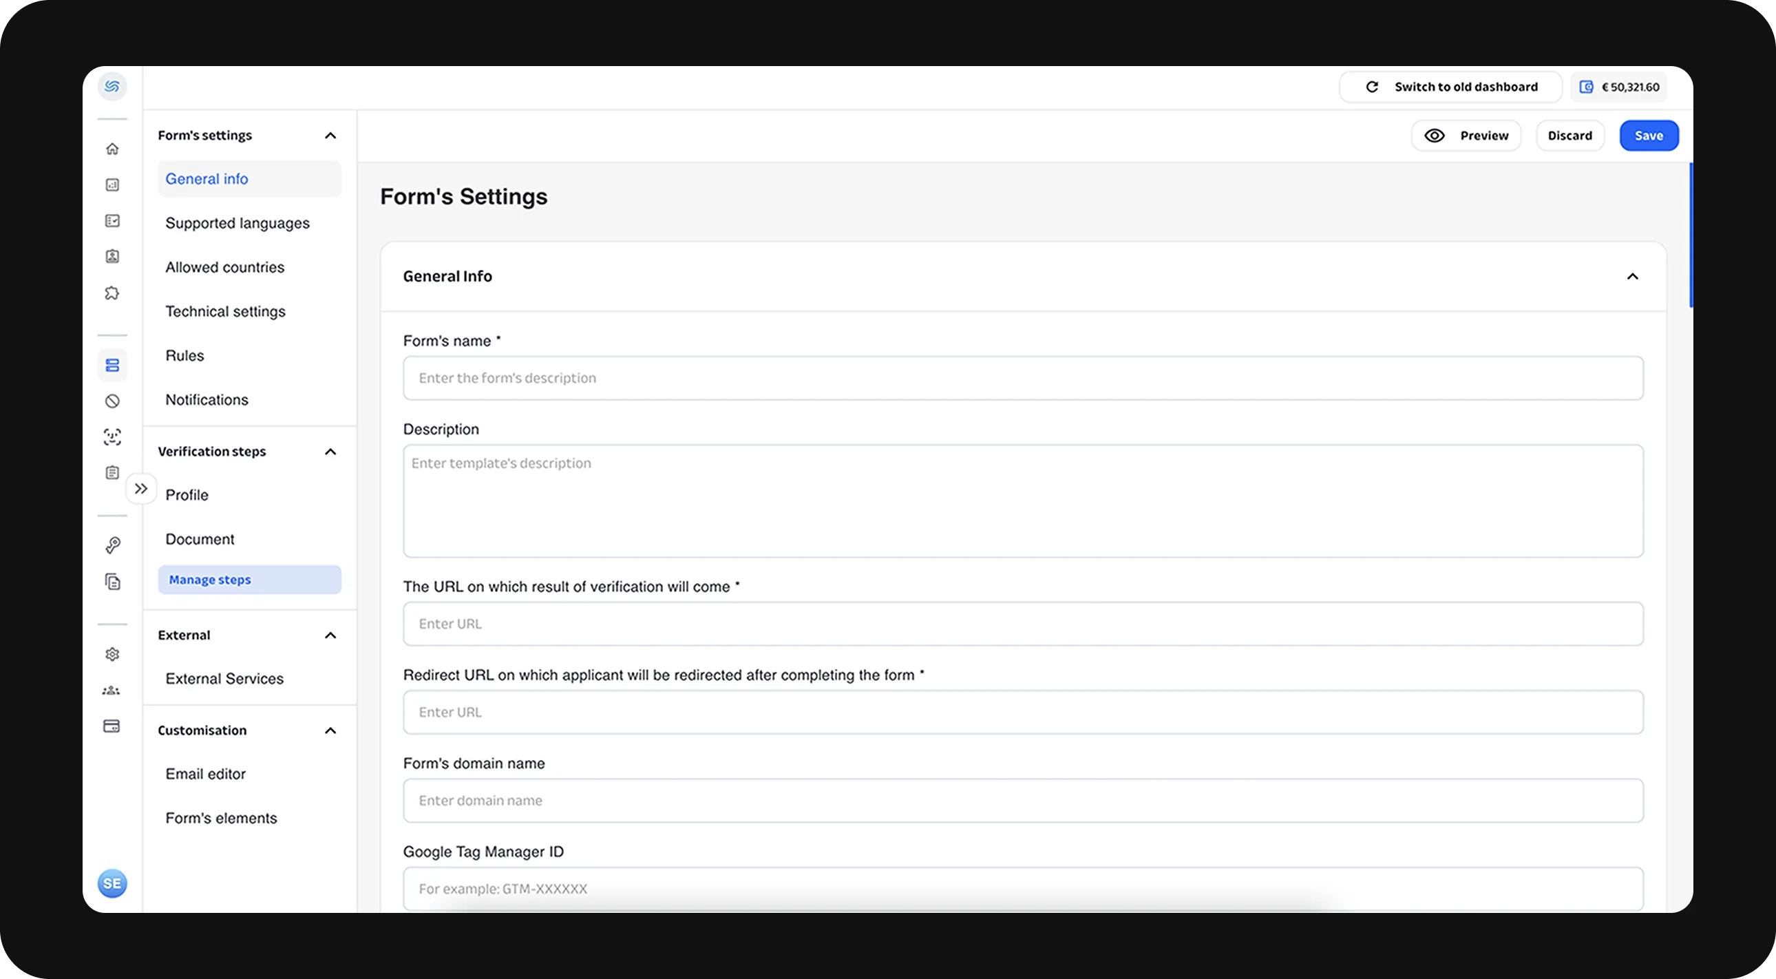This screenshot has width=1776, height=979.
Task: Click the billing card icon in sidebar
Action: pos(111,726)
